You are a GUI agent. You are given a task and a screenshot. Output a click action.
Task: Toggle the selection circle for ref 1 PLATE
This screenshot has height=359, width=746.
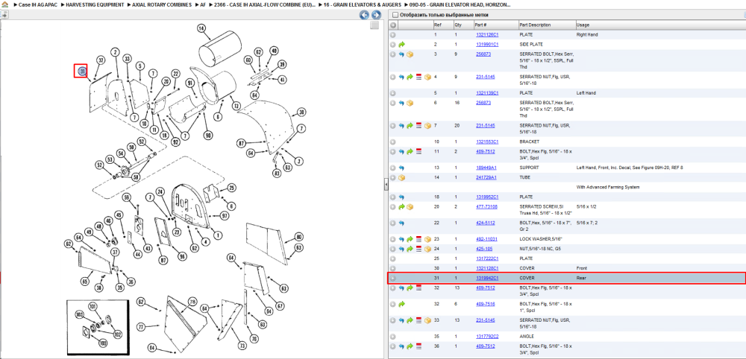(x=393, y=35)
